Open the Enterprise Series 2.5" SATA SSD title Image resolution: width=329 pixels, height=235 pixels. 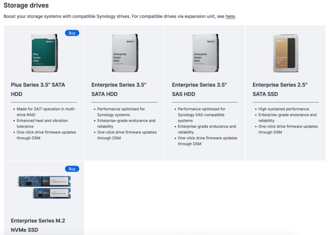[280, 89]
